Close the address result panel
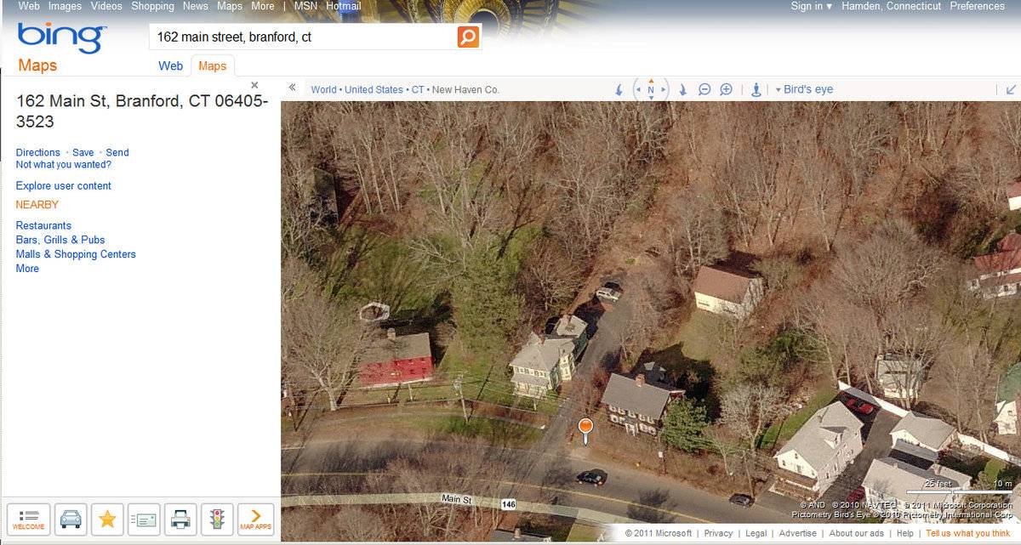1021x545 pixels. pyautogui.click(x=254, y=85)
